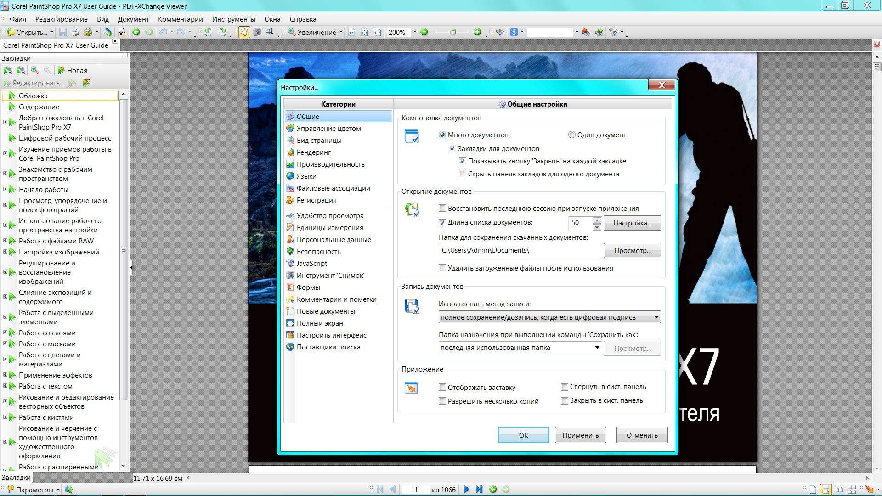Enable 'Отображать заставку' checkbox
This screenshot has width=882, height=496.
click(x=442, y=387)
